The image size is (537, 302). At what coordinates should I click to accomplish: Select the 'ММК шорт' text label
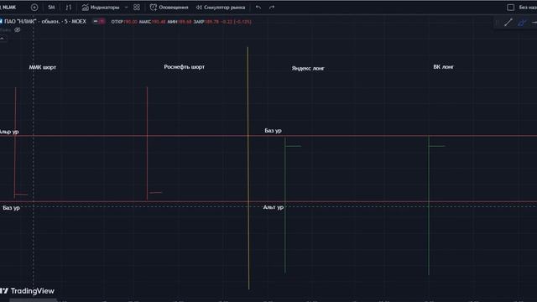(43, 67)
